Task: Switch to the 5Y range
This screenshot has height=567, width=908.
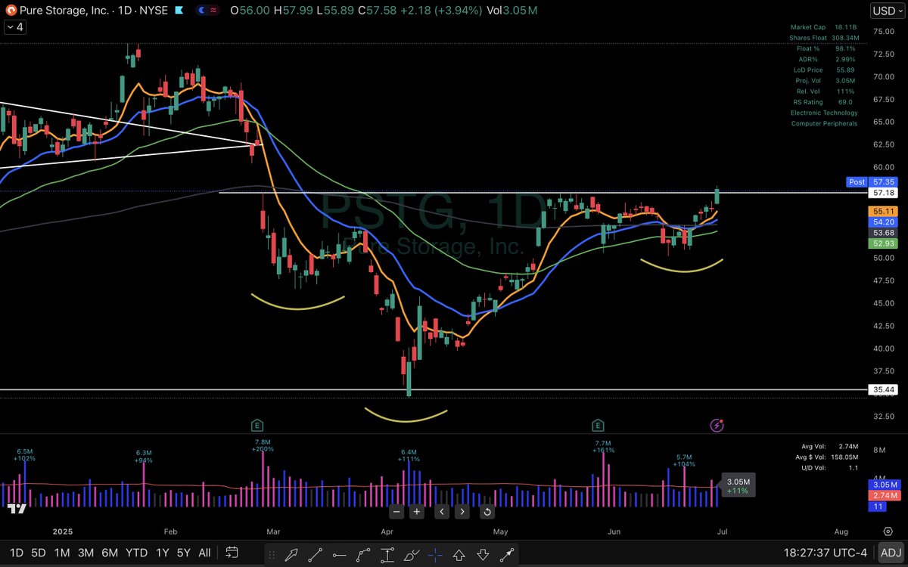Action: (x=183, y=553)
